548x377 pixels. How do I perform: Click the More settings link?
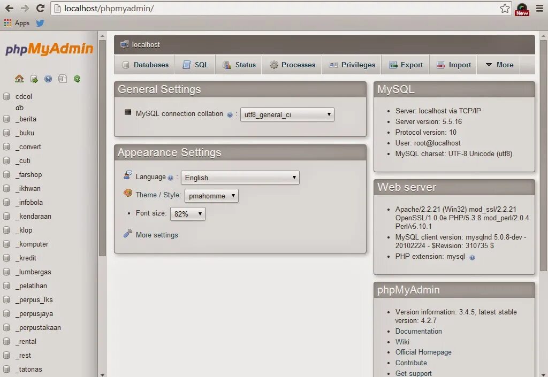point(157,235)
